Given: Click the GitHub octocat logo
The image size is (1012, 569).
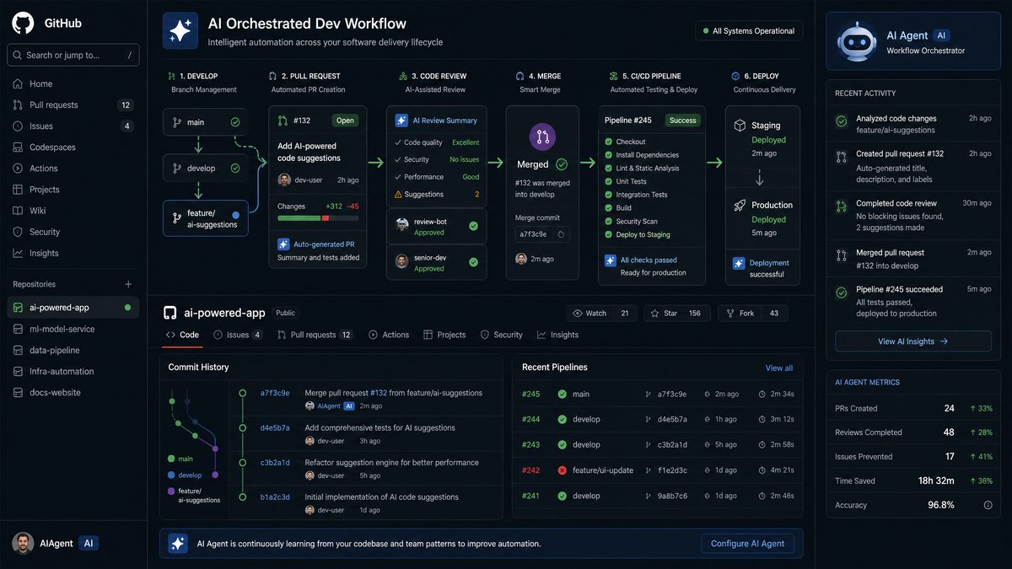Looking at the screenshot, I should tap(23, 23).
